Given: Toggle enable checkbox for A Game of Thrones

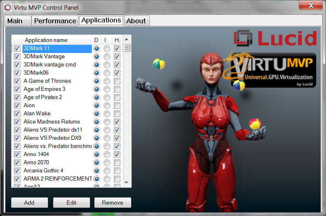Looking at the screenshot, I should click(x=17, y=81).
